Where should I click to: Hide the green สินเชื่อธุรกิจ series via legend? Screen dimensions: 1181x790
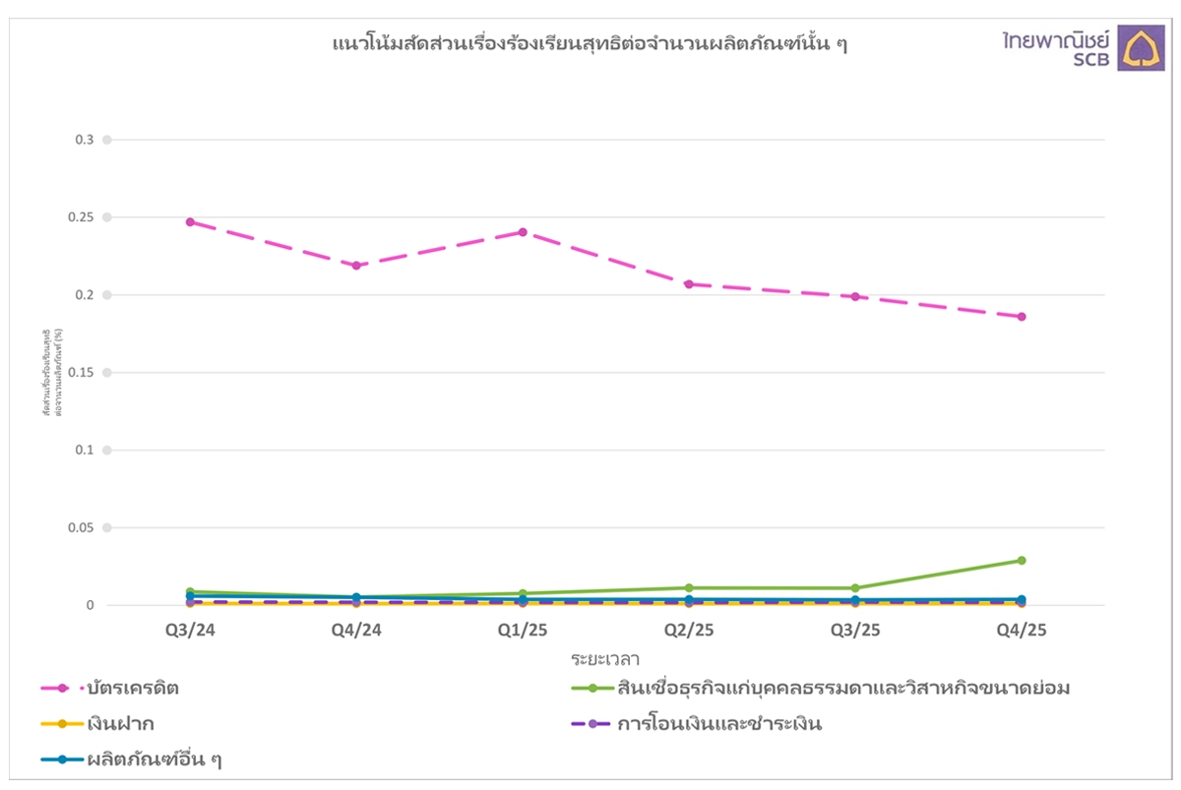pyautogui.click(x=843, y=689)
